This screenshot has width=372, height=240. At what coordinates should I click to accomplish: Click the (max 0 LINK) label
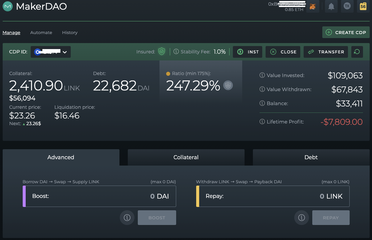point(335,182)
